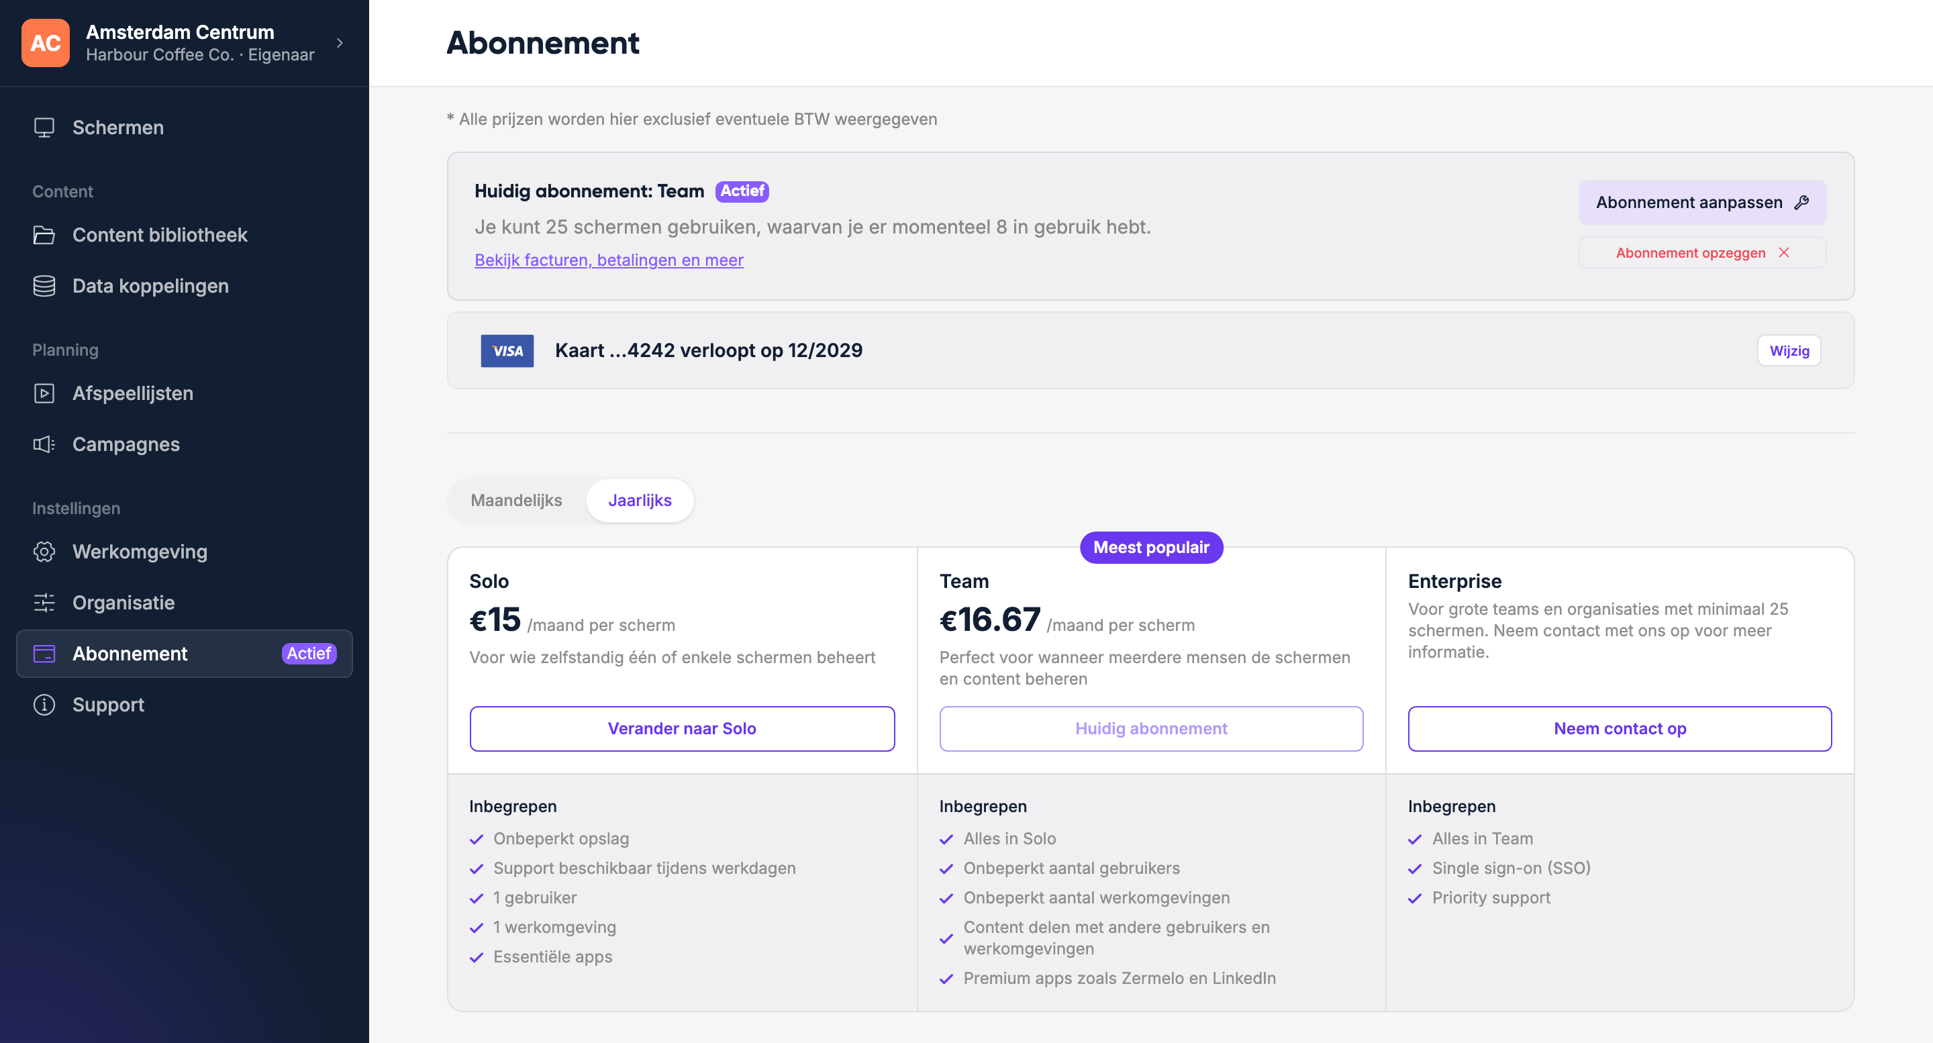Viewport: 1933px width, 1043px height.
Task: Click the AC workspace avatar
Action: 46,43
